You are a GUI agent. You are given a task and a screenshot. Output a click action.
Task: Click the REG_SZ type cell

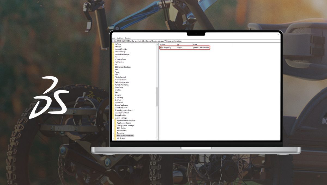179,47
